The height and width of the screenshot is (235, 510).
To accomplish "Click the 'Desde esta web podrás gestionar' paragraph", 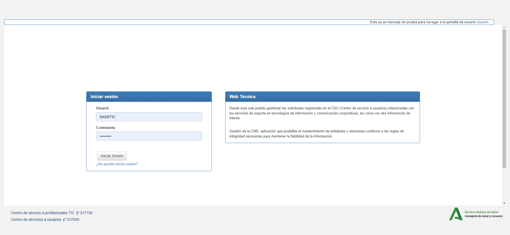I will [322, 113].
